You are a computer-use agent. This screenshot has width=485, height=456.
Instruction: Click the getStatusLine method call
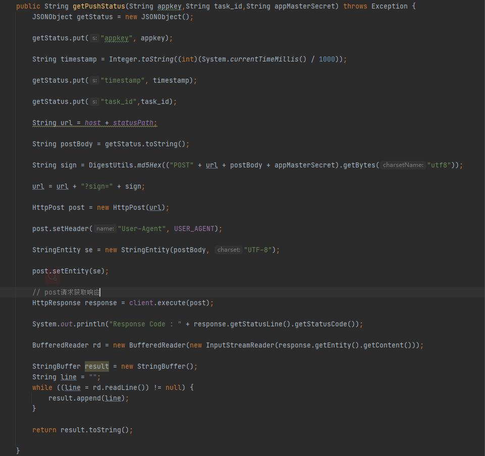click(x=256, y=324)
